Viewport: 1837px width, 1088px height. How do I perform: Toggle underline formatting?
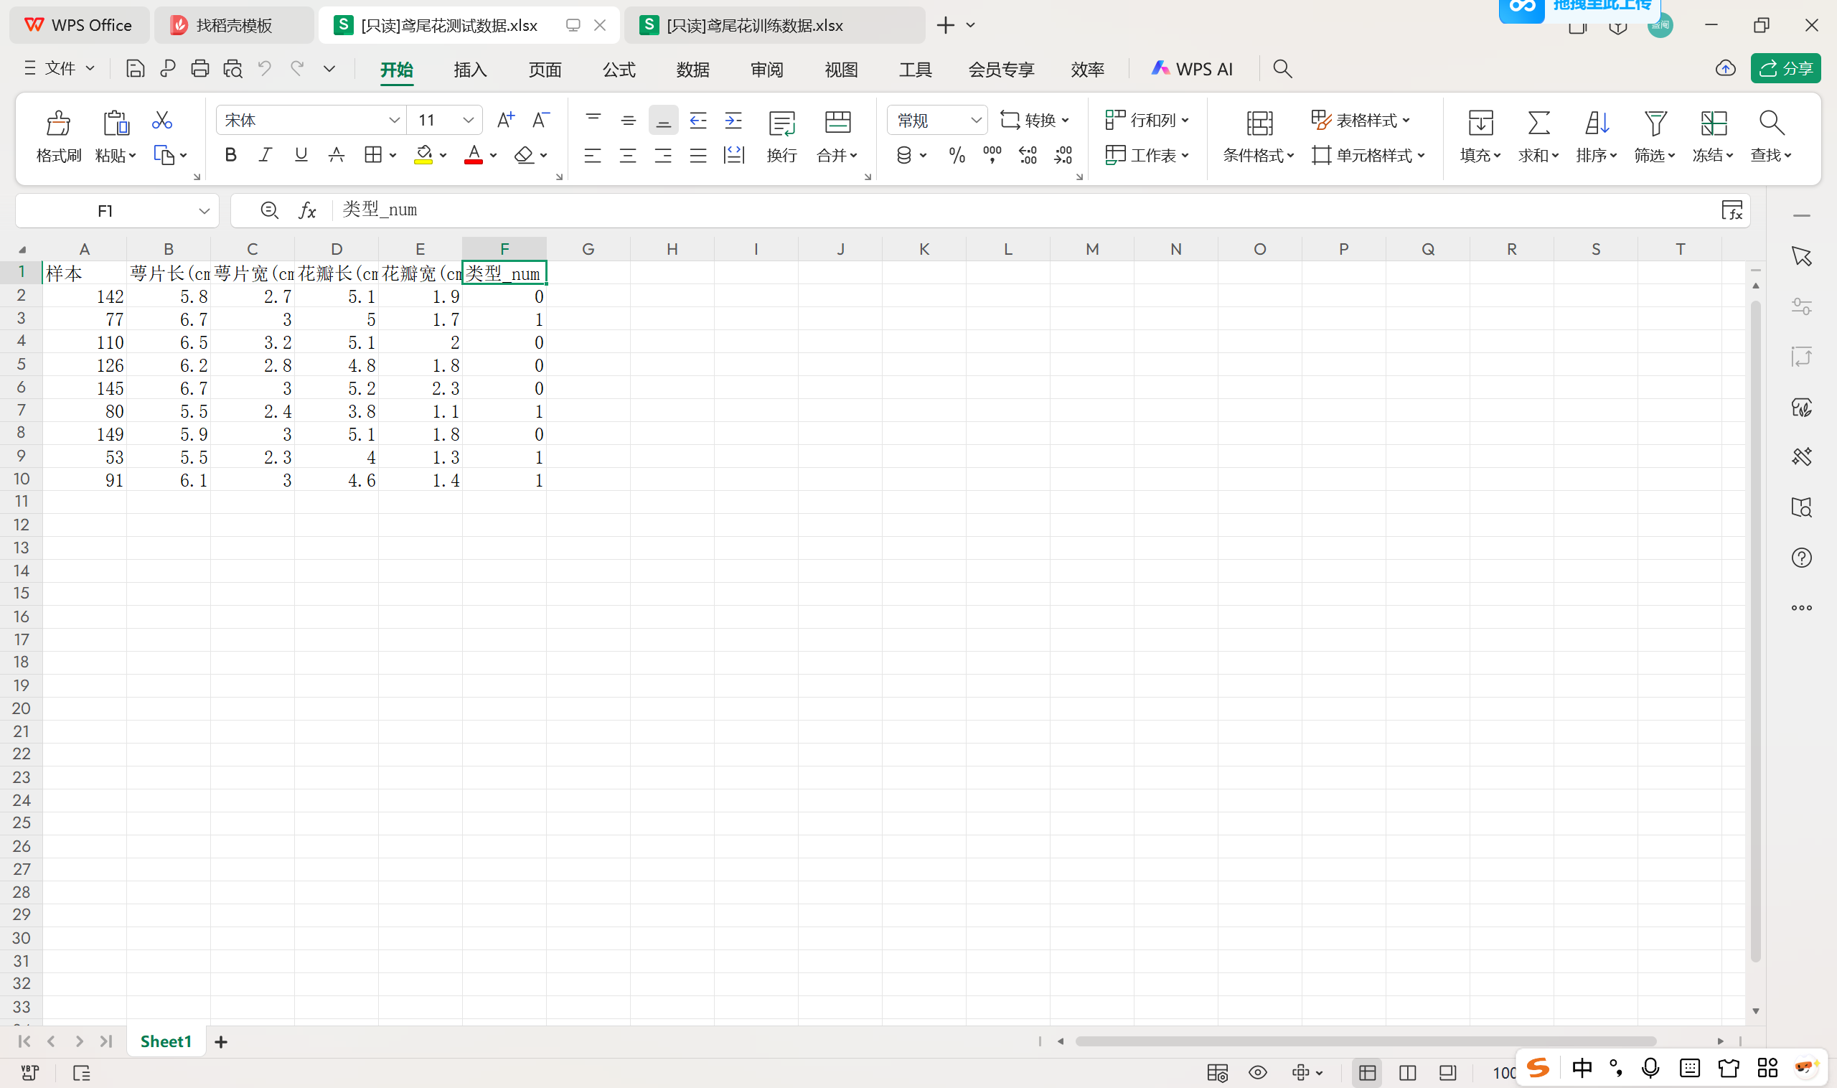[x=301, y=156]
